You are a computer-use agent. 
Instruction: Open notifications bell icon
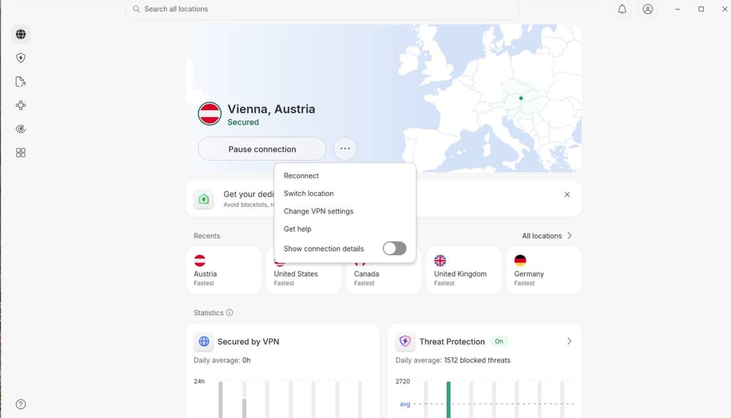(x=622, y=9)
